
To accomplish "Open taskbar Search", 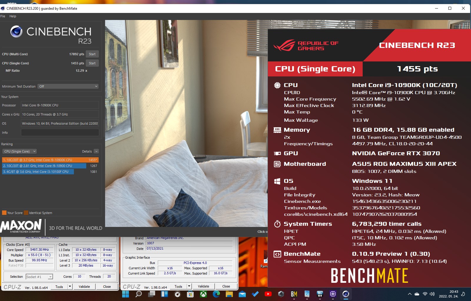I will (138, 294).
